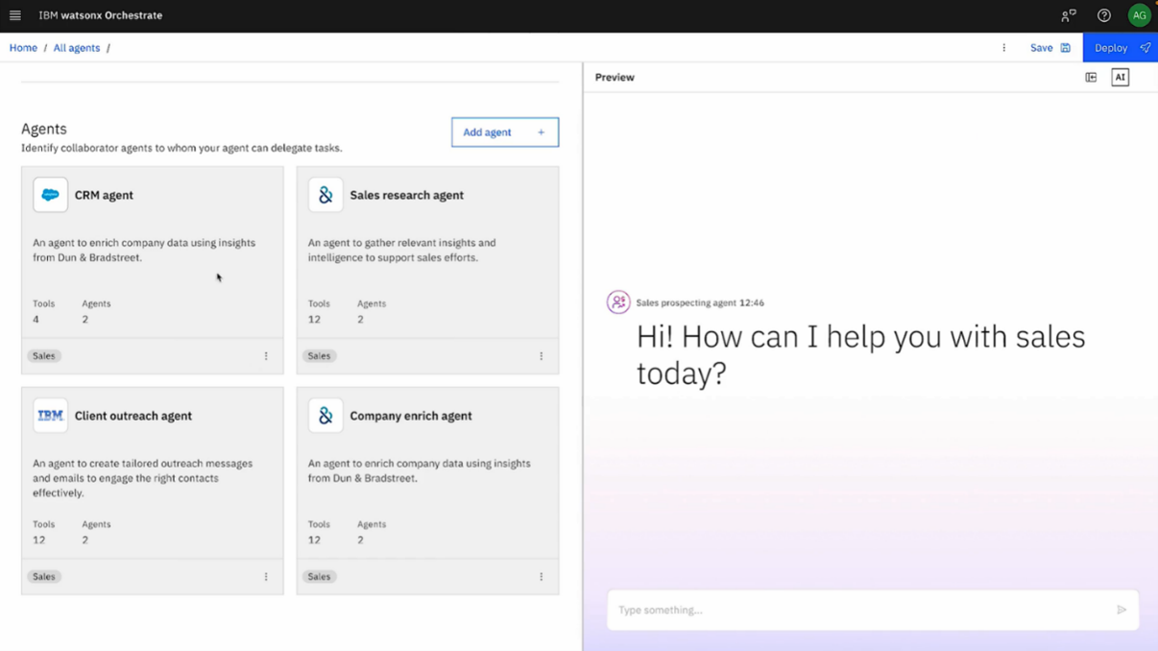Deploy the agent with Deploy button

click(x=1120, y=48)
